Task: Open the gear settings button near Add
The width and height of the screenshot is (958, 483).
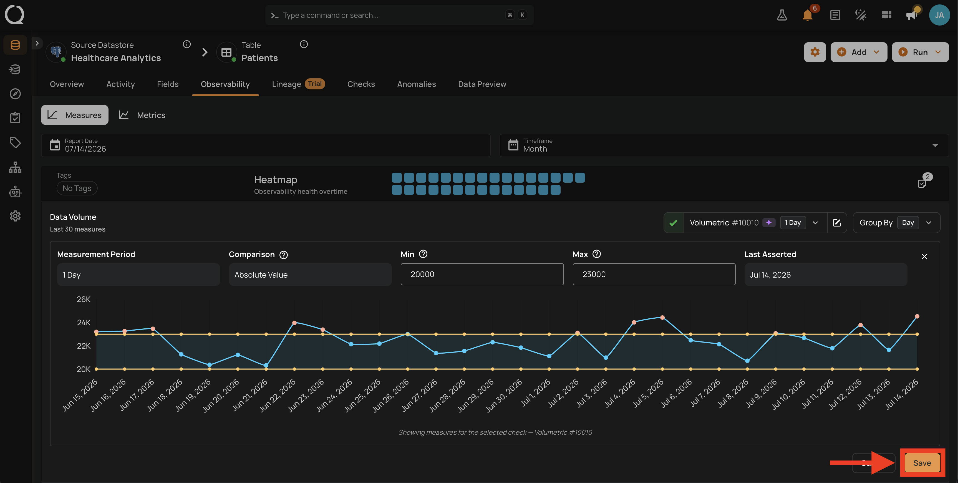Action: [815, 52]
